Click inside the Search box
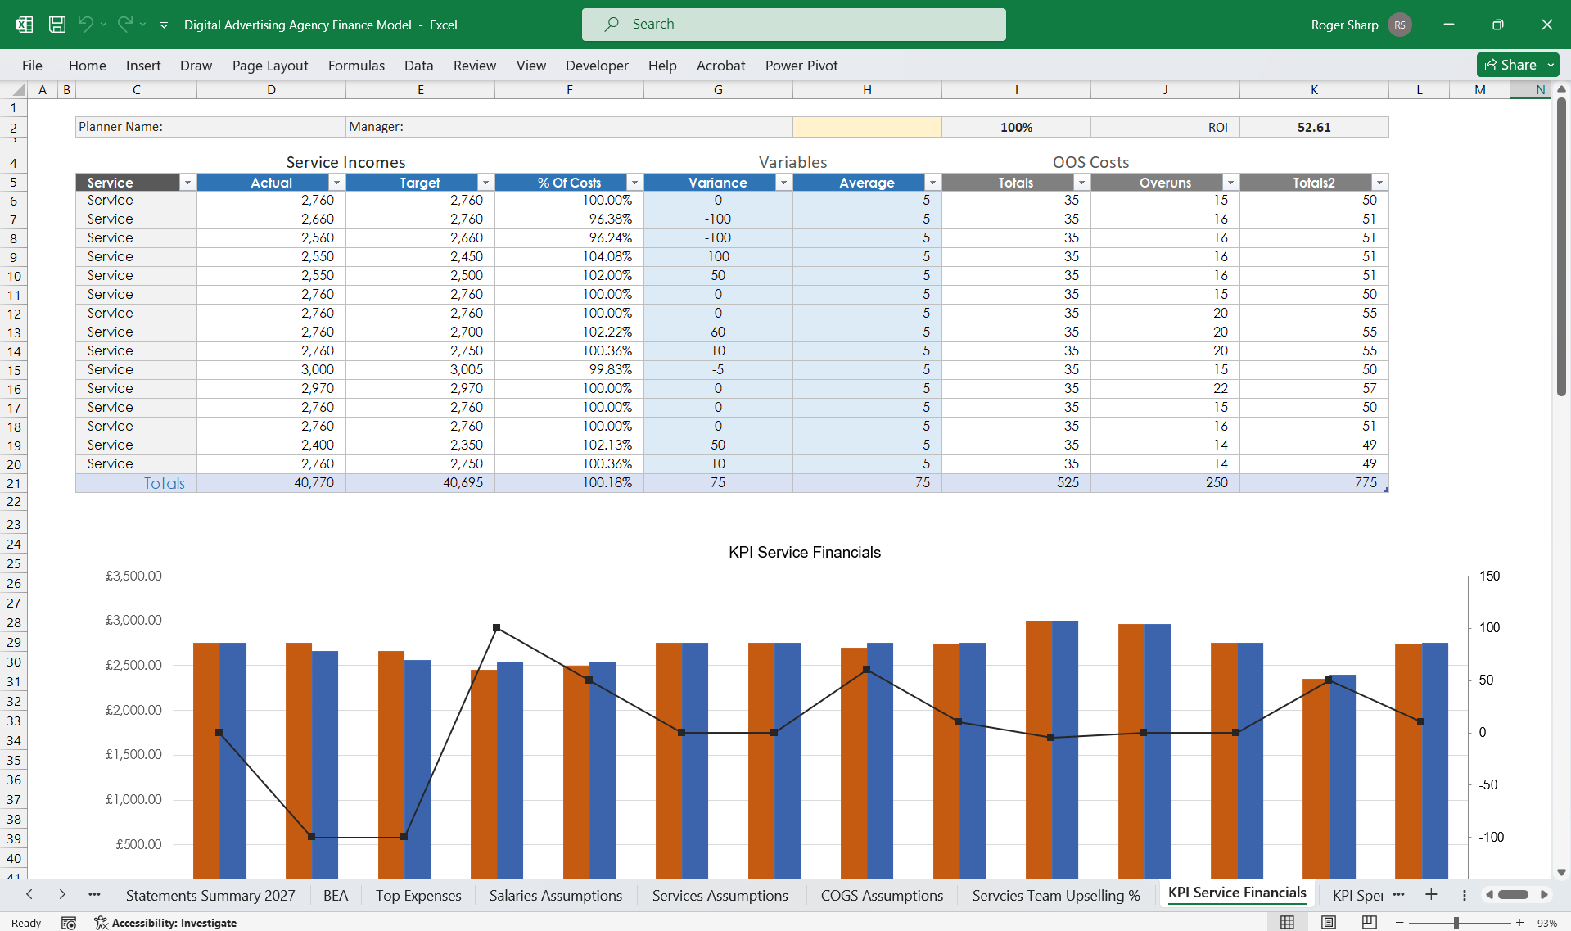 pyautogui.click(x=793, y=24)
